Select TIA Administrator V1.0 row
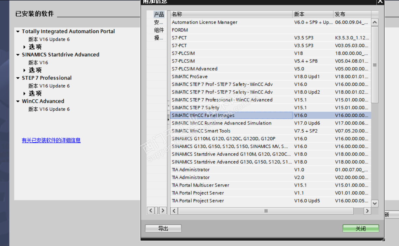This screenshot has height=246, width=399. pyautogui.click(x=270, y=170)
